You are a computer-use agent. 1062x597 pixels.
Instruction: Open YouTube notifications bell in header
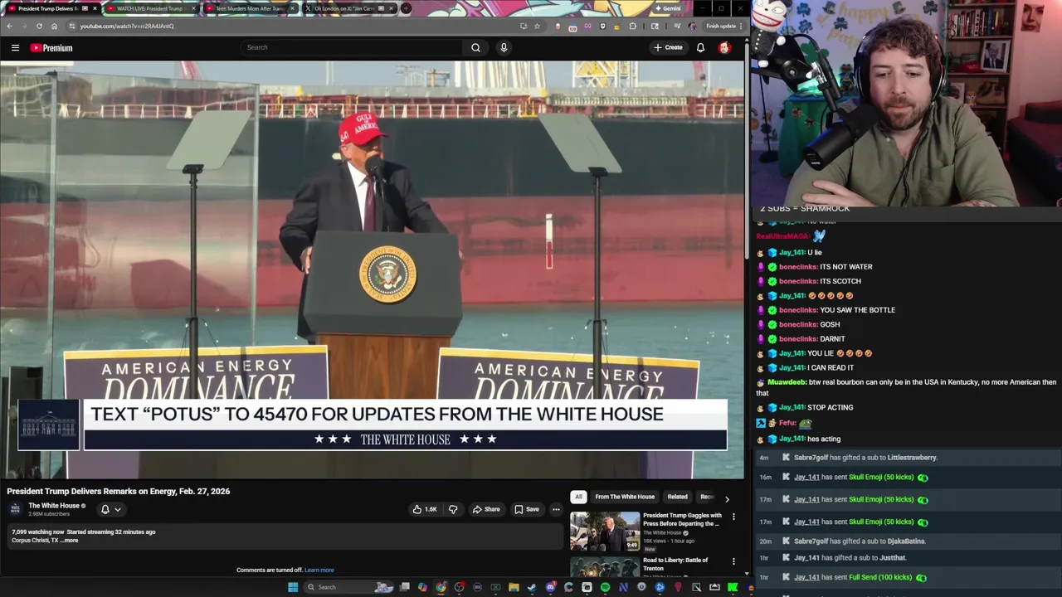(700, 47)
